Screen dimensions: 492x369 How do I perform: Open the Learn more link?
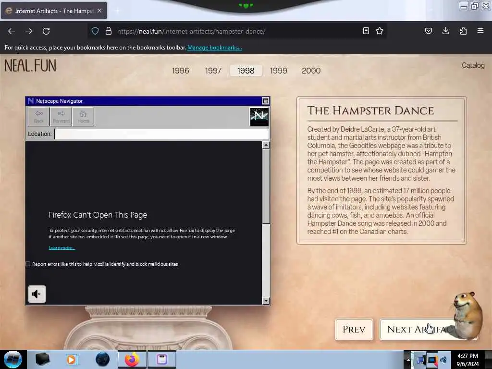click(x=62, y=247)
